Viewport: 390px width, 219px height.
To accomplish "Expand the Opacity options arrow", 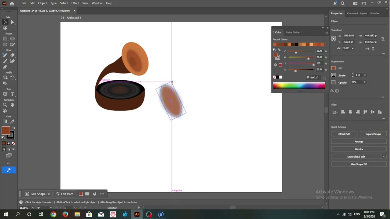I will tap(365, 82).
